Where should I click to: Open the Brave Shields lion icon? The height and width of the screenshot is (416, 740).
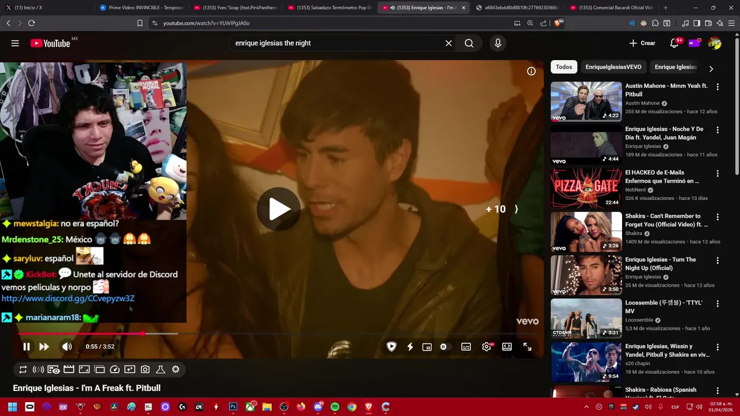click(x=558, y=23)
